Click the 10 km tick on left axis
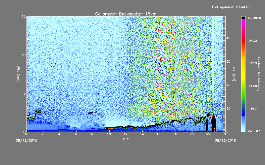The height and width of the screenshot is (165, 265). [x=24, y=55]
